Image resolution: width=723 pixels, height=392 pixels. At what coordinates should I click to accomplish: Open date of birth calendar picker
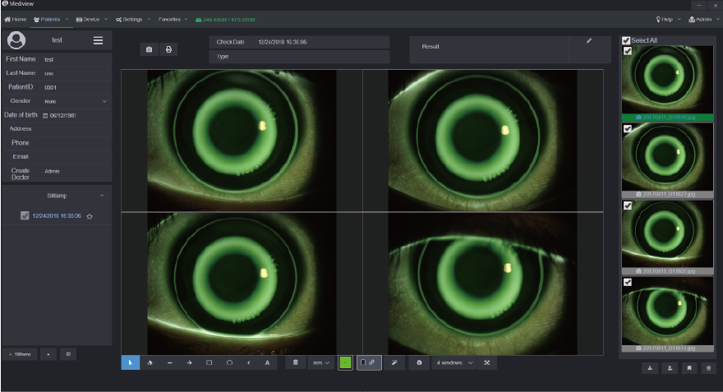click(x=45, y=116)
